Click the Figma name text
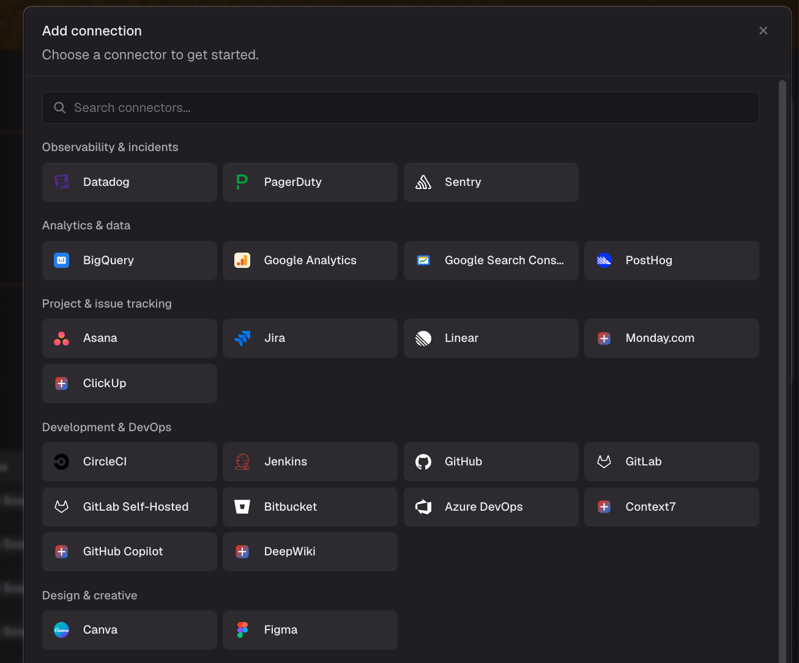This screenshot has width=799, height=663. coord(281,630)
